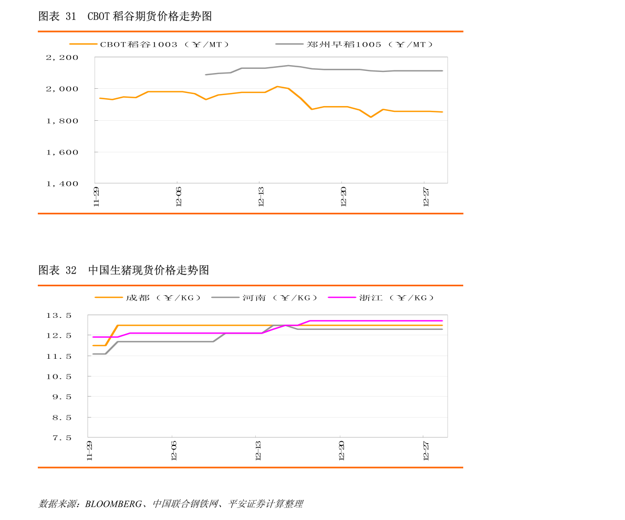625x520 pixels.
Task: Click the 1,800 y-axis label
Action: click(62, 121)
